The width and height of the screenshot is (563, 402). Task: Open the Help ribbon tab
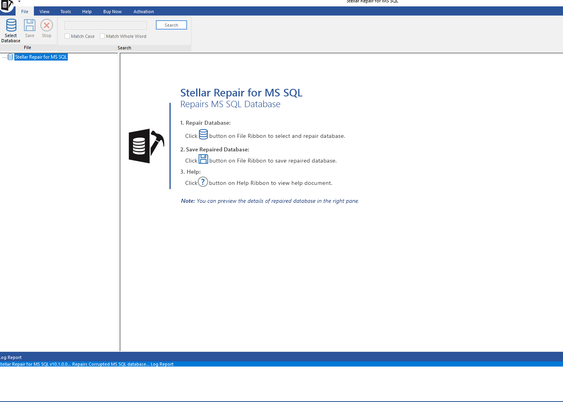(x=87, y=12)
